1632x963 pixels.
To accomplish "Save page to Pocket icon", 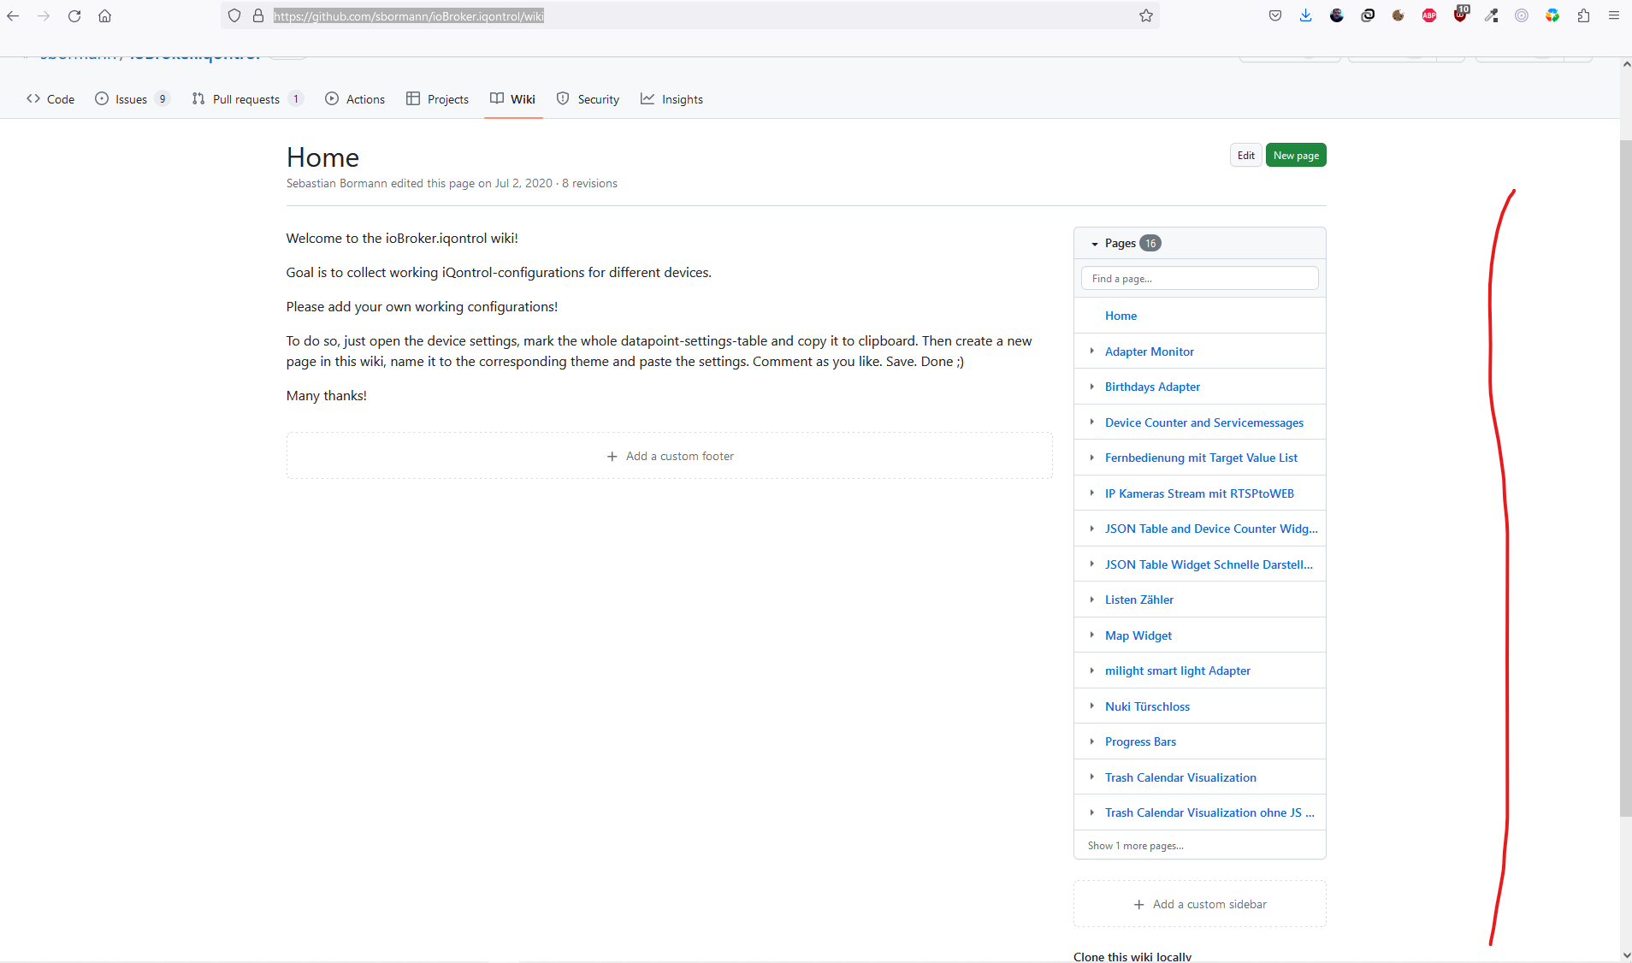I will click(1275, 15).
